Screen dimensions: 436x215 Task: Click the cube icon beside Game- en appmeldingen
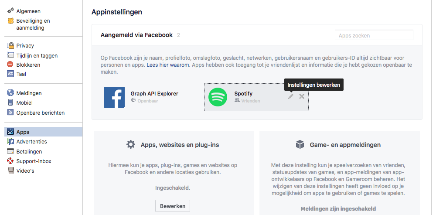pos(300,144)
